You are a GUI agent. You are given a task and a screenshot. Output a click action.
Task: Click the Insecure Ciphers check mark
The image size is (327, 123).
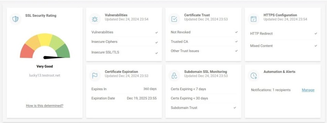156,43
